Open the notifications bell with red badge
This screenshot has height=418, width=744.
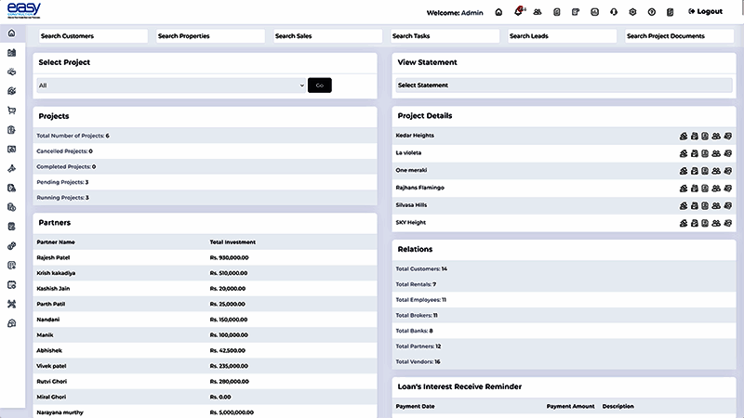[x=519, y=11]
